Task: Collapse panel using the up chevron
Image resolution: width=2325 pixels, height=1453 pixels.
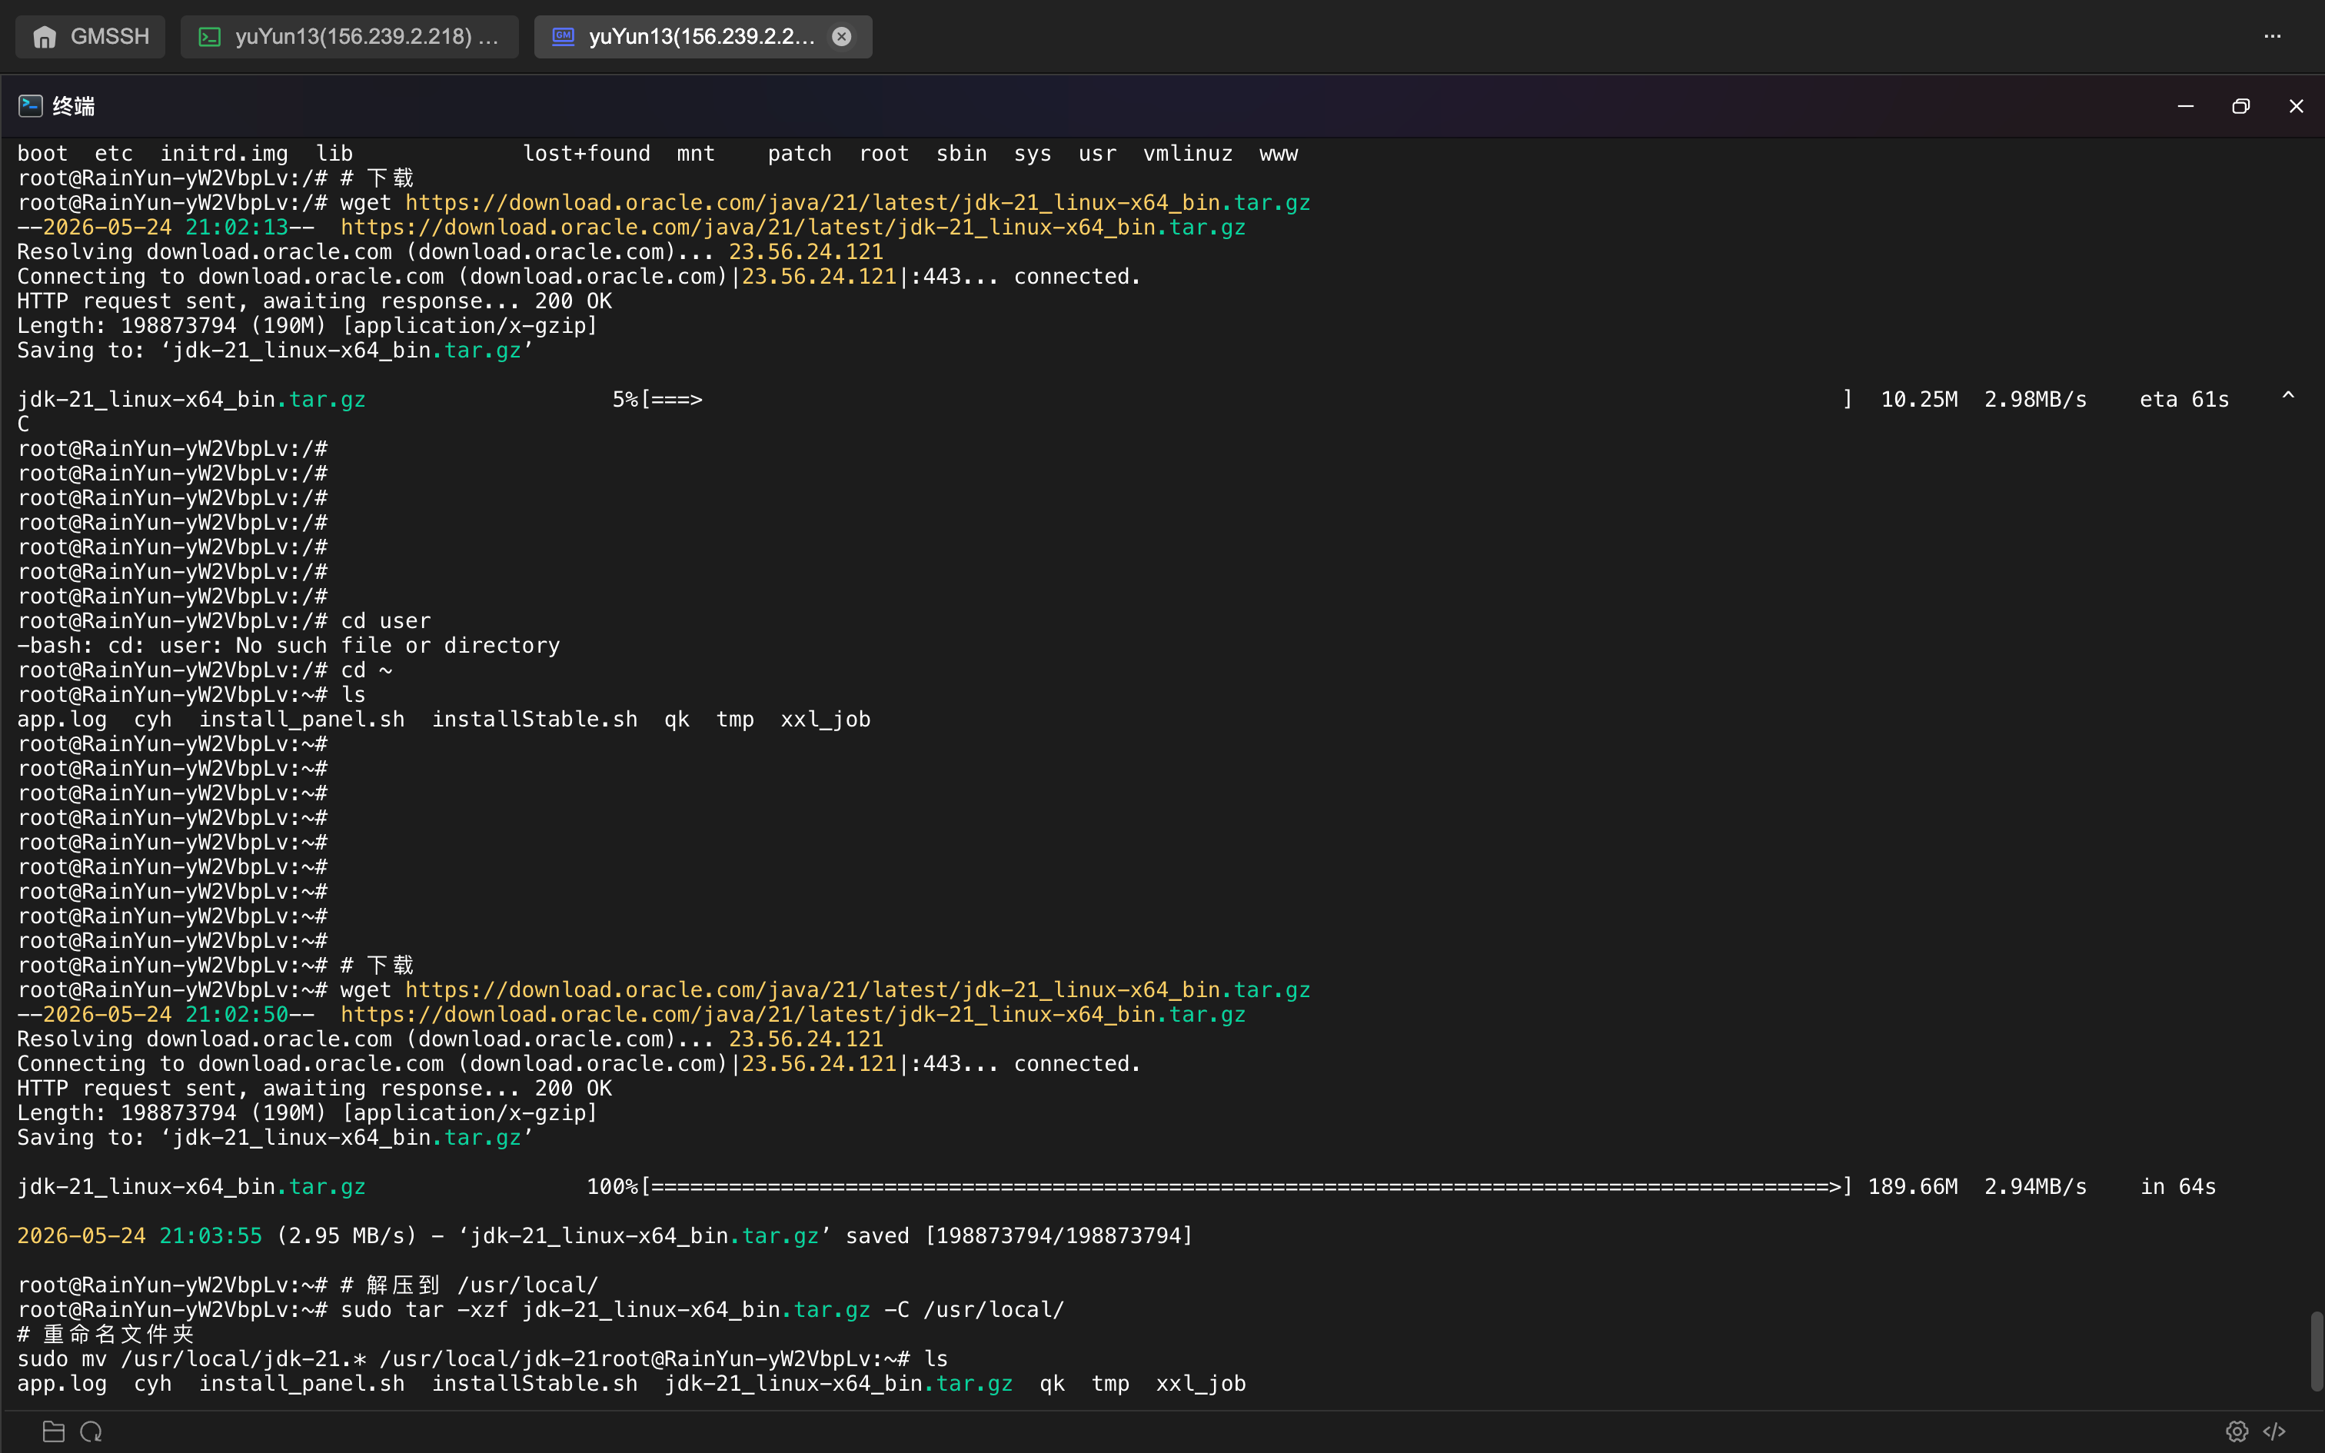Action: click(2289, 396)
